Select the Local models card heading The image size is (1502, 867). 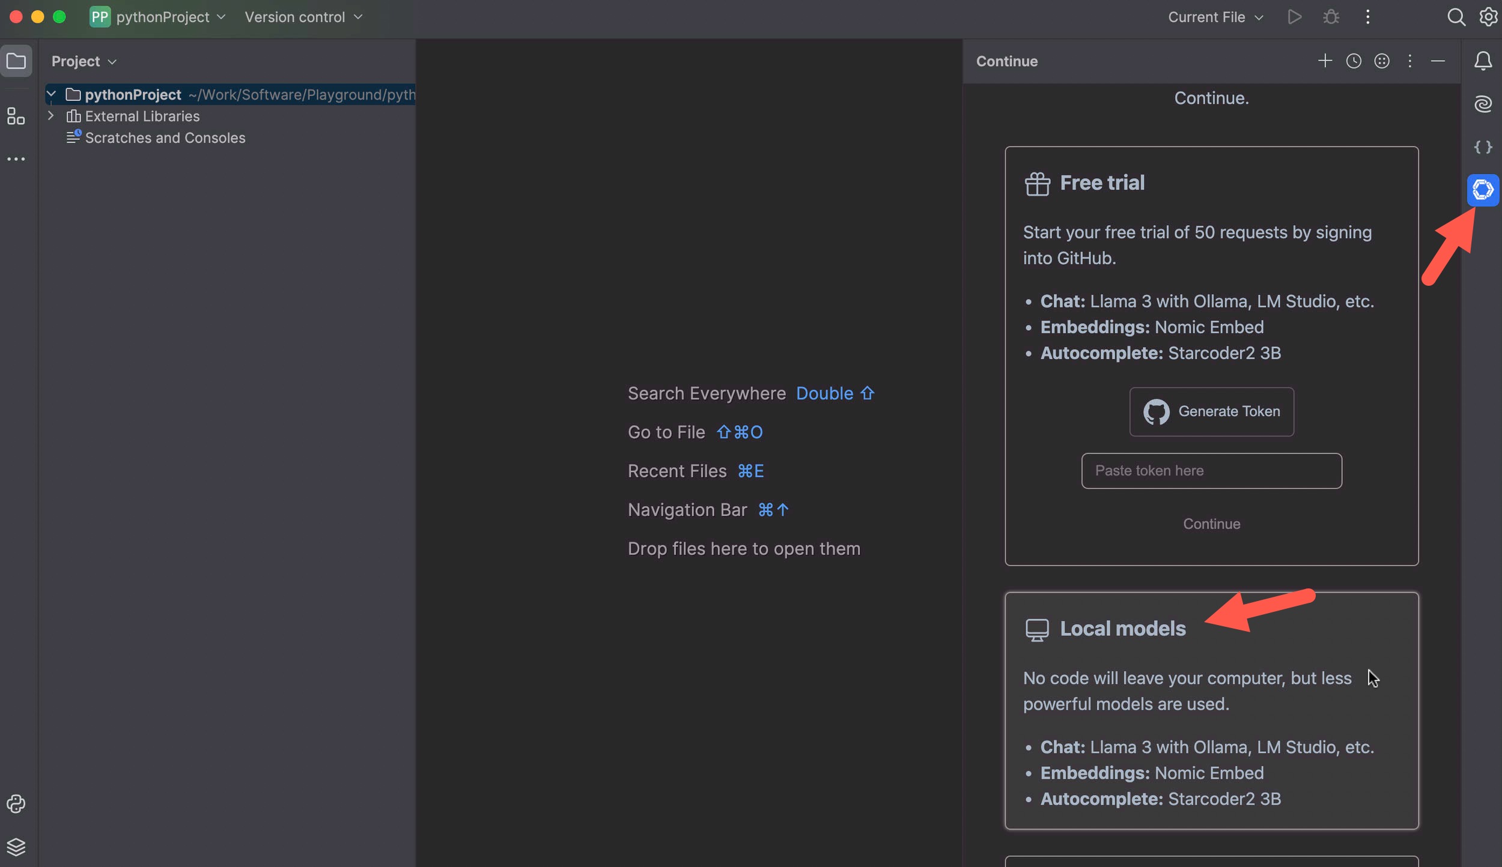[x=1122, y=629]
